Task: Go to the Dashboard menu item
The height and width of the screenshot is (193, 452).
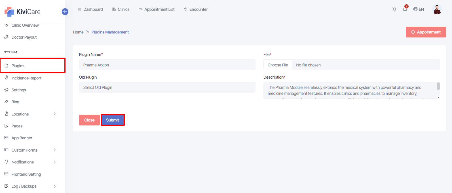Action: pyautogui.click(x=90, y=9)
